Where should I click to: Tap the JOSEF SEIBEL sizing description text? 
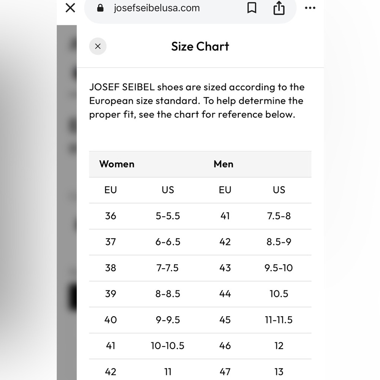pos(197,101)
